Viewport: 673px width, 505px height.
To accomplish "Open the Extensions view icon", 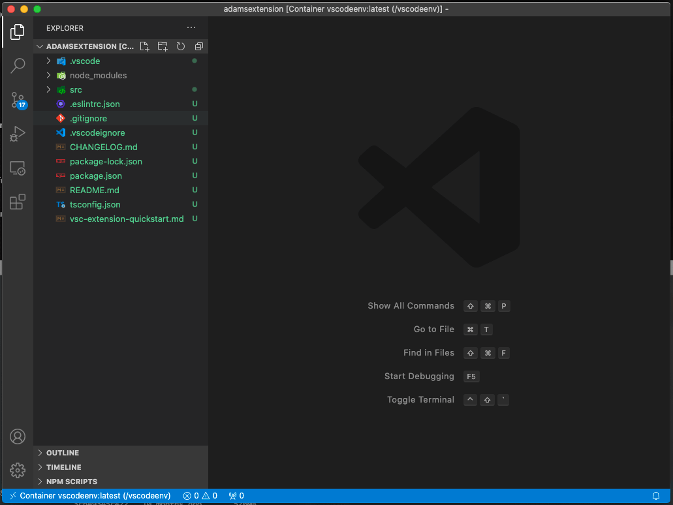I will click(17, 202).
